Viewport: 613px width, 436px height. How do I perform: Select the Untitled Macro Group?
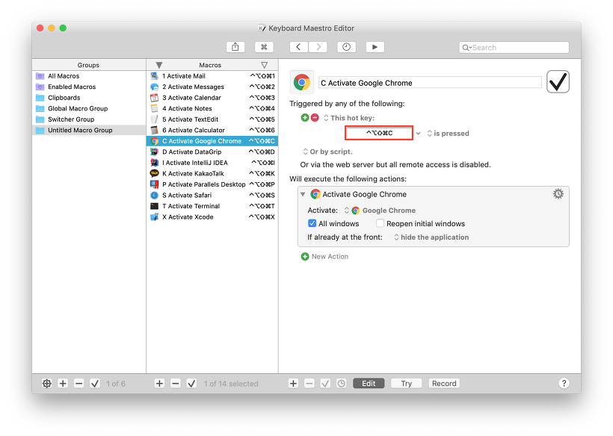89,130
